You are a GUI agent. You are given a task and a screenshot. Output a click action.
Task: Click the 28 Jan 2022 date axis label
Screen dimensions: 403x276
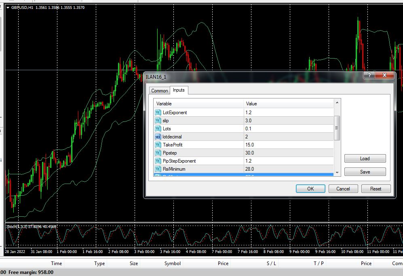tap(15, 252)
